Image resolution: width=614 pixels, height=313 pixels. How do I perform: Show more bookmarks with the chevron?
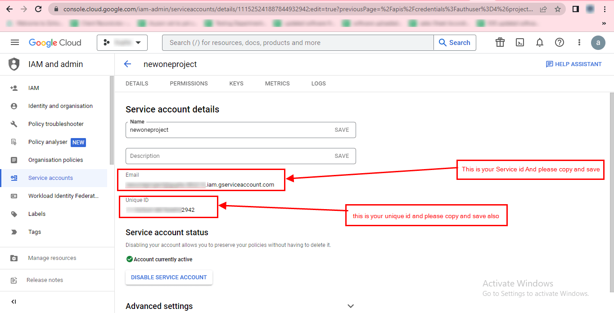[x=604, y=23]
